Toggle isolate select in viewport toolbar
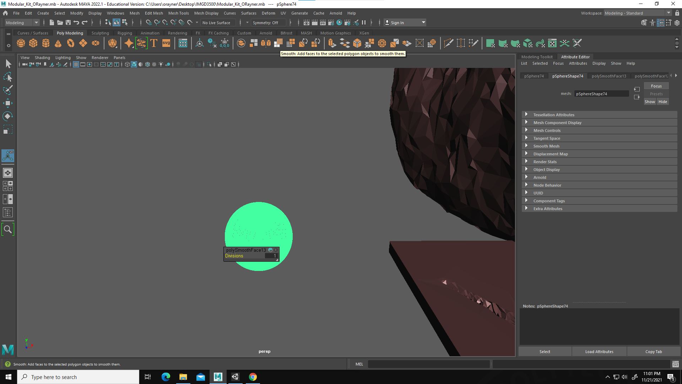Screen dimensions: 682x384 pyautogui.click(x=209, y=64)
